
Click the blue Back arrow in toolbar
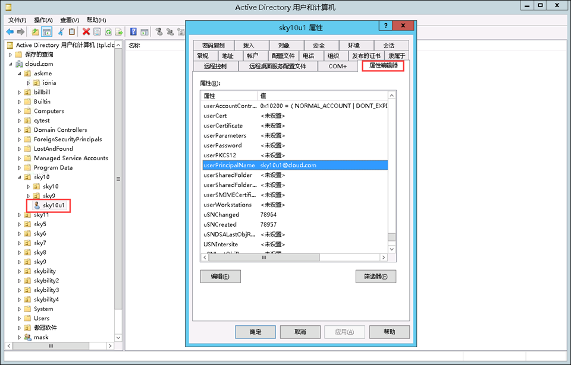[10, 31]
